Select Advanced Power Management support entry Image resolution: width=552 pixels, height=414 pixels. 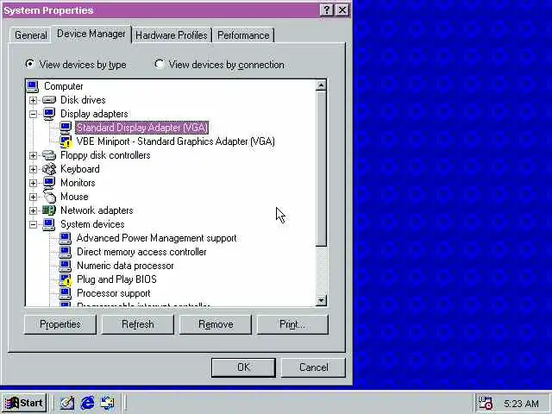(x=157, y=238)
